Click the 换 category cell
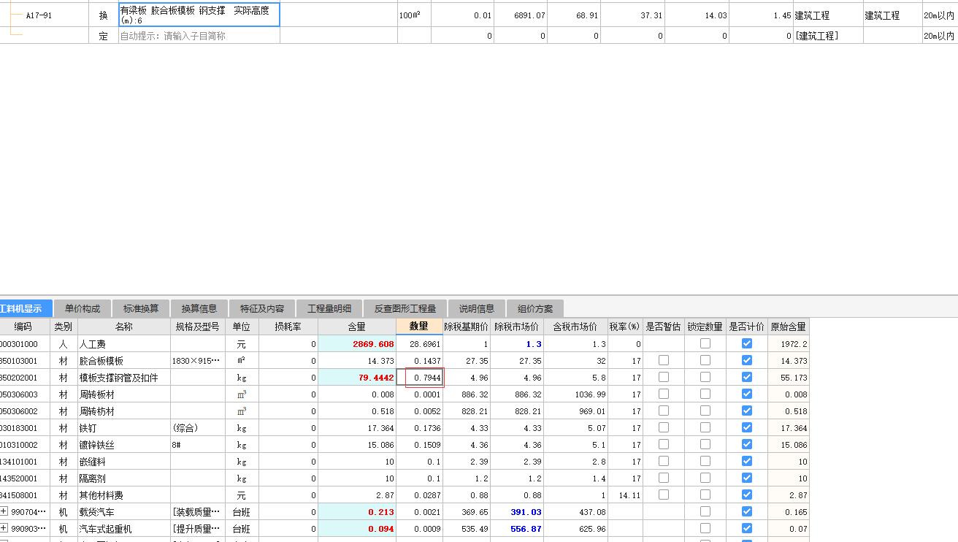958x542 pixels. [x=103, y=15]
